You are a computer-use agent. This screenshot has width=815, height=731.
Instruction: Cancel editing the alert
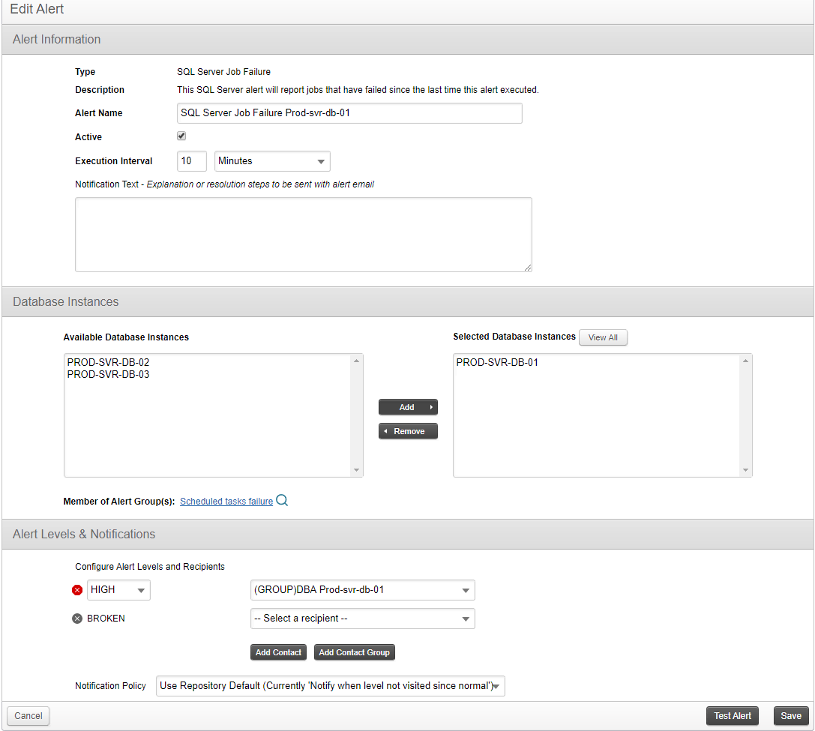(28, 716)
